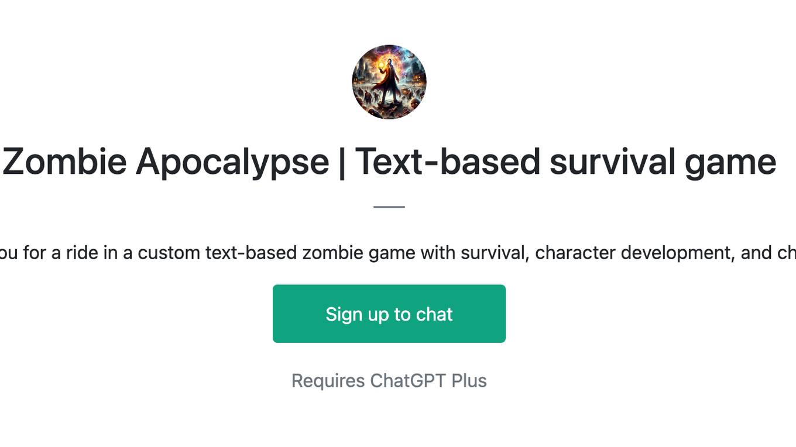Click the glowing orb in the avatar
This screenshot has width=796, height=447.
[x=382, y=64]
